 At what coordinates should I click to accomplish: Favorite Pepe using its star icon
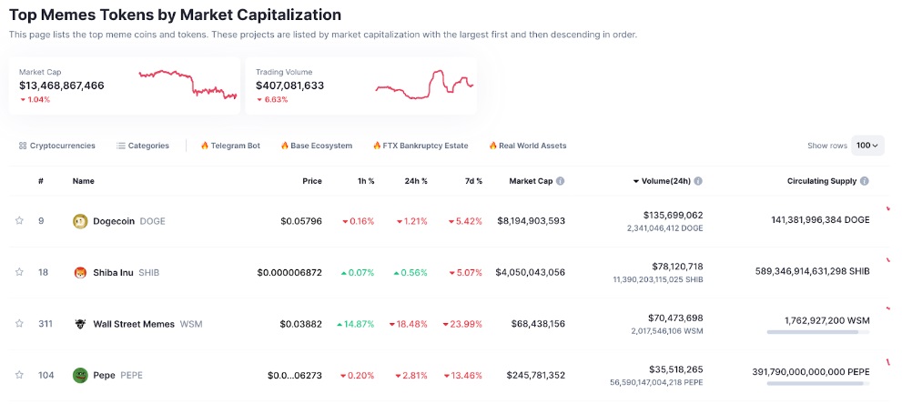click(19, 375)
